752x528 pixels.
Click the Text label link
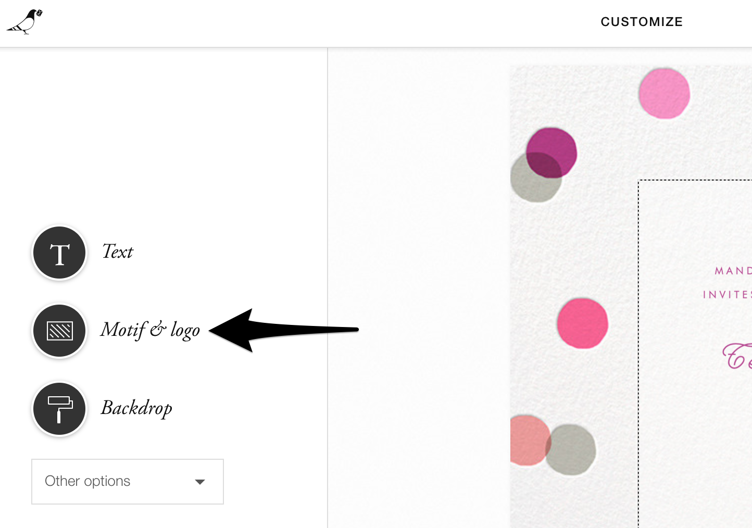pos(118,253)
